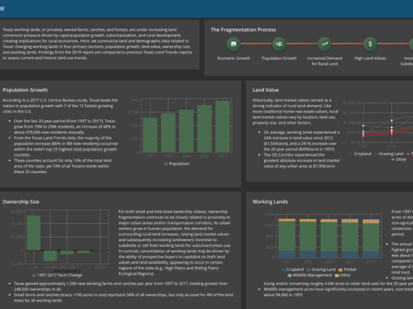
Task: Click the 1-99 size class bar
Action: [34, 233]
